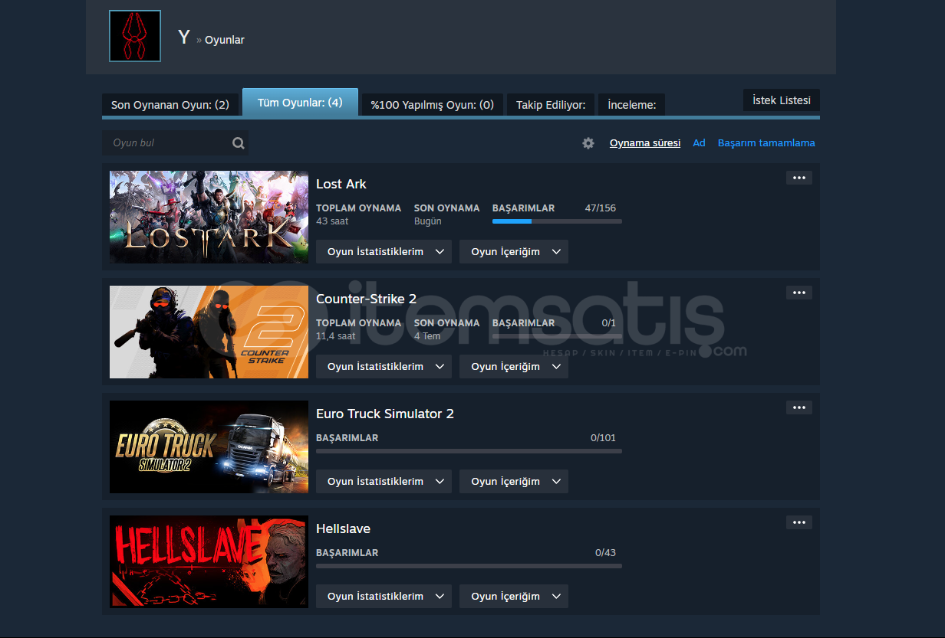Click Euro Truck Simulator 2 0/101 count
This screenshot has height=638, width=945.
click(603, 438)
